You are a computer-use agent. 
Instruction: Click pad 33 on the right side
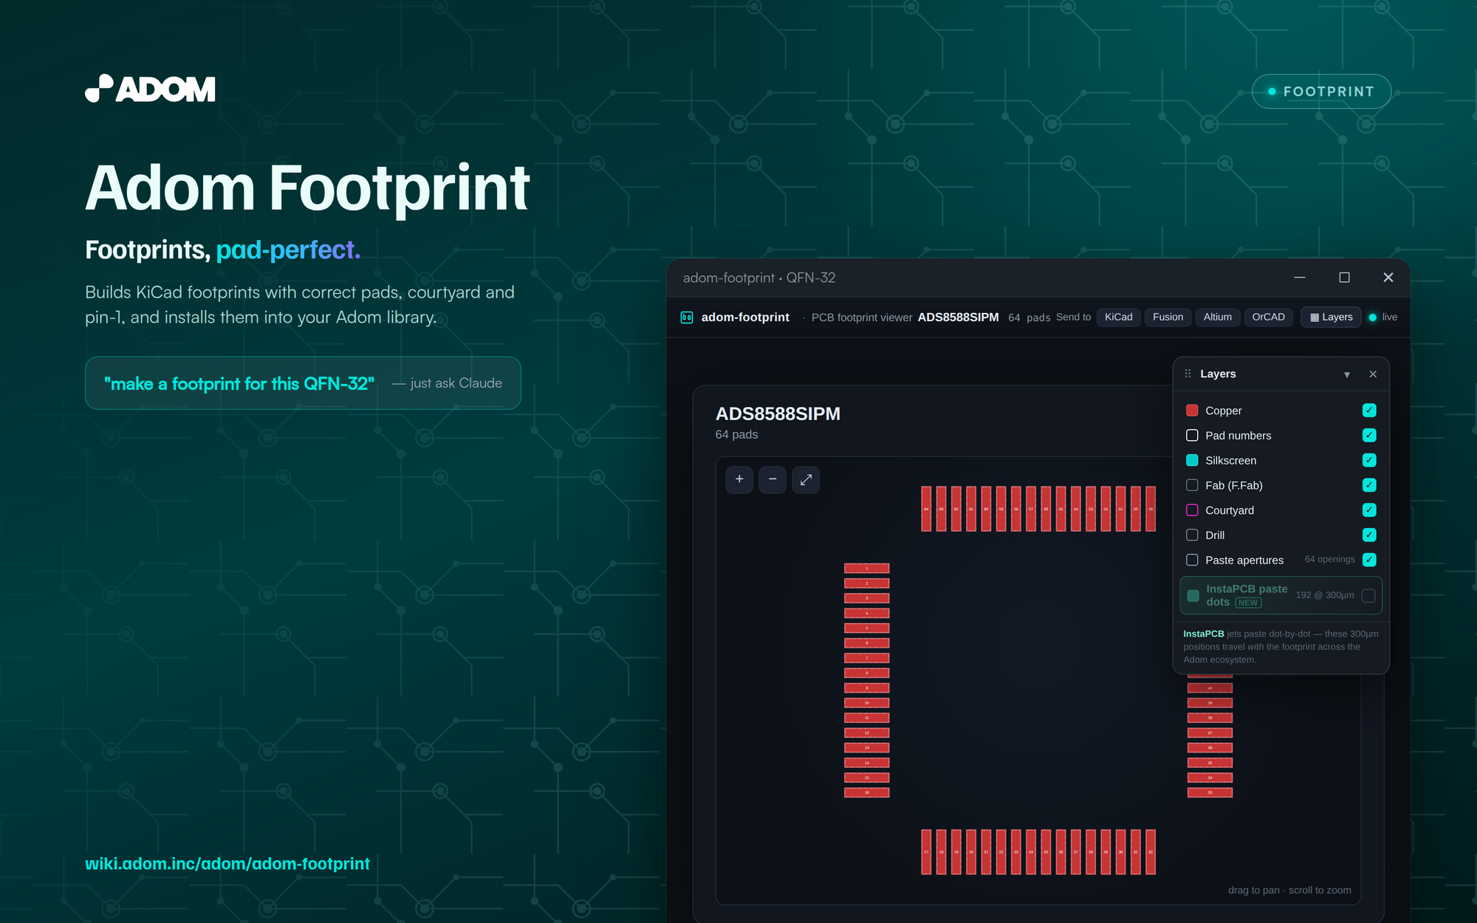coord(1210,792)
